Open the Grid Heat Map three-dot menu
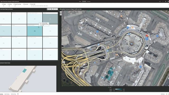This screenshot has width=169, height=95. [x=57, y=9]
